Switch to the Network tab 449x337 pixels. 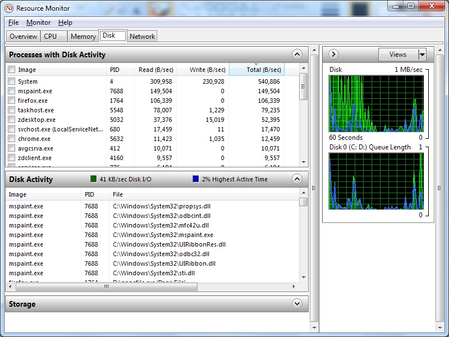click(142, 37)
